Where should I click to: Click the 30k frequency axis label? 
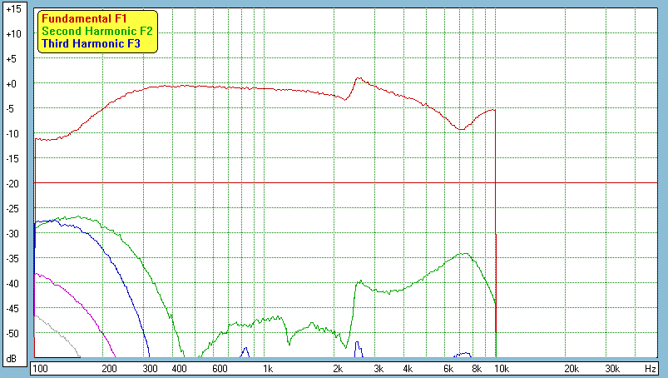[611, 368]
